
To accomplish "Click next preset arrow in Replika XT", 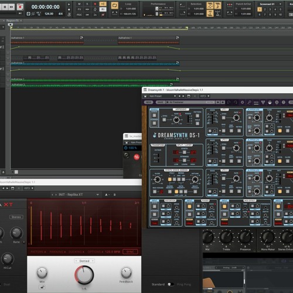I will click(x=56, y=195).
